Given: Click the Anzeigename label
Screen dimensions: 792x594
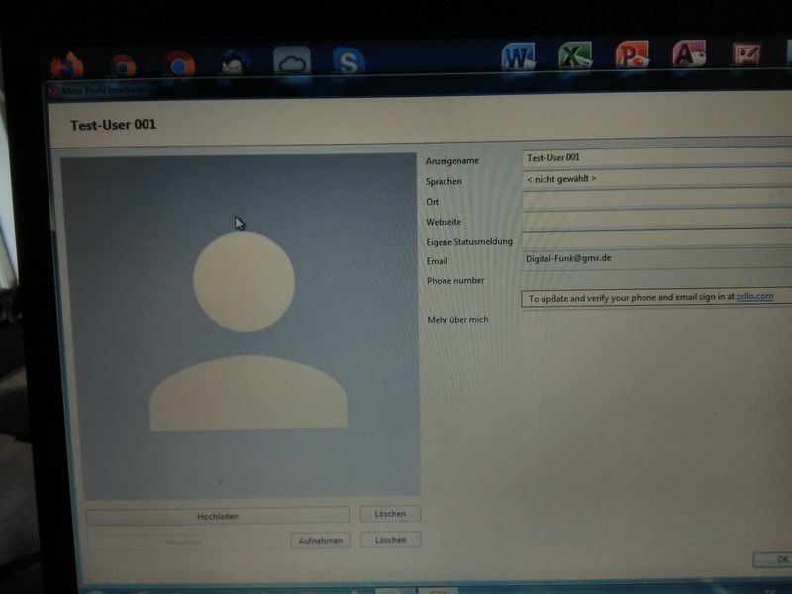Looking at the screenshot, I should [x=452, y=161].
